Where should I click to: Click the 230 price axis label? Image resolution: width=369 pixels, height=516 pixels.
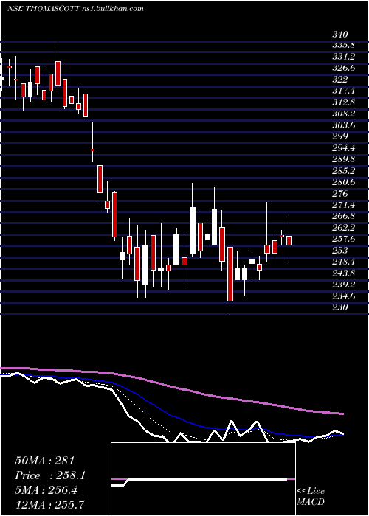pos(340,307)
